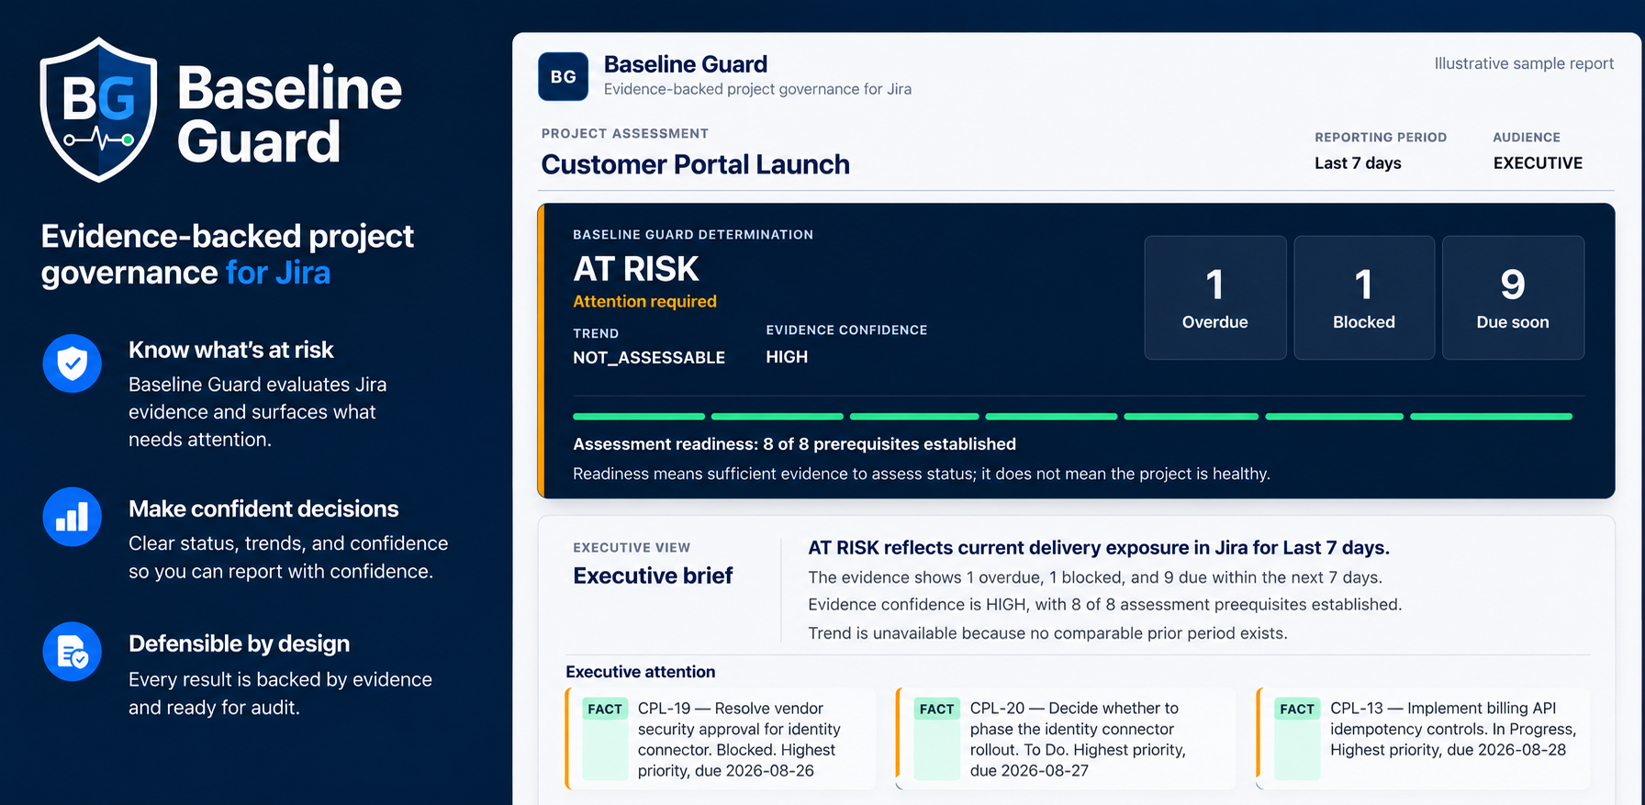1645x805 pixels.
Task: Click the green assessment readiness progress bar
Action: (1072, 417)
